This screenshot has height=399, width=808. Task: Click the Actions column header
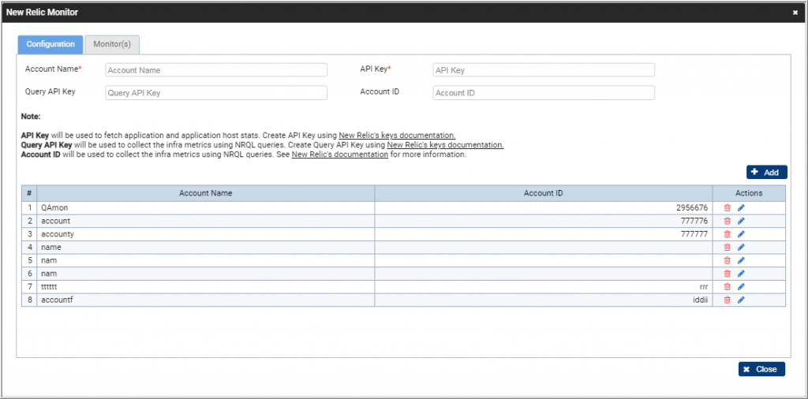point(749,193)
